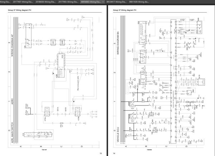Click the 'FM2' fuse label

26,105
